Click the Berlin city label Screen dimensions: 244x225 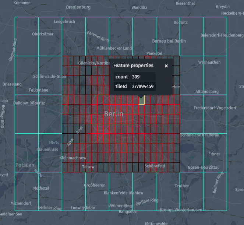pos(114,114)
